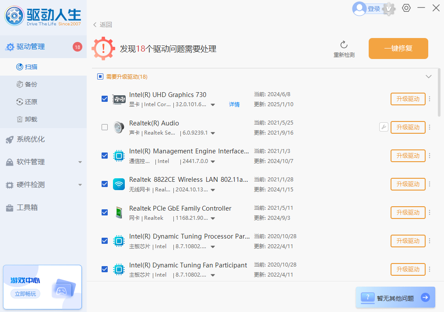Image resolution: width=444 pixels, height=312 pixels.
Task: Open version dropdown for Realtek PCIe GbE
Action: 213,218
